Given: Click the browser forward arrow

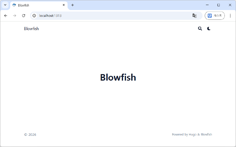Looking at the screenshot, I should (x=14, y=16).
